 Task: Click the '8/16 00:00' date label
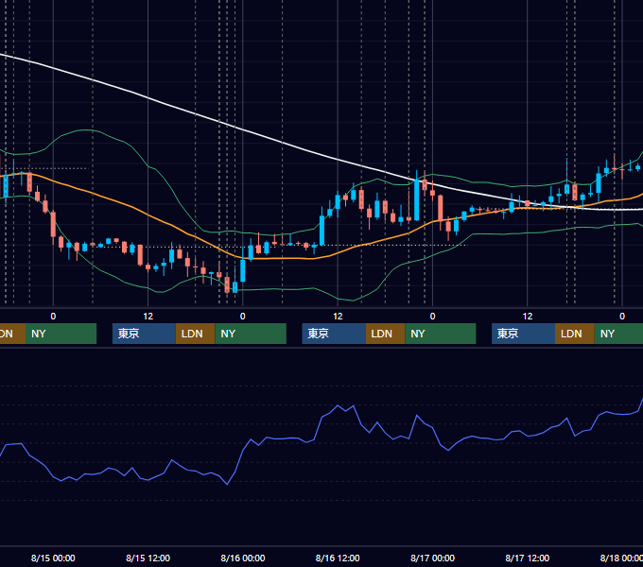click(x=243, y=558)
